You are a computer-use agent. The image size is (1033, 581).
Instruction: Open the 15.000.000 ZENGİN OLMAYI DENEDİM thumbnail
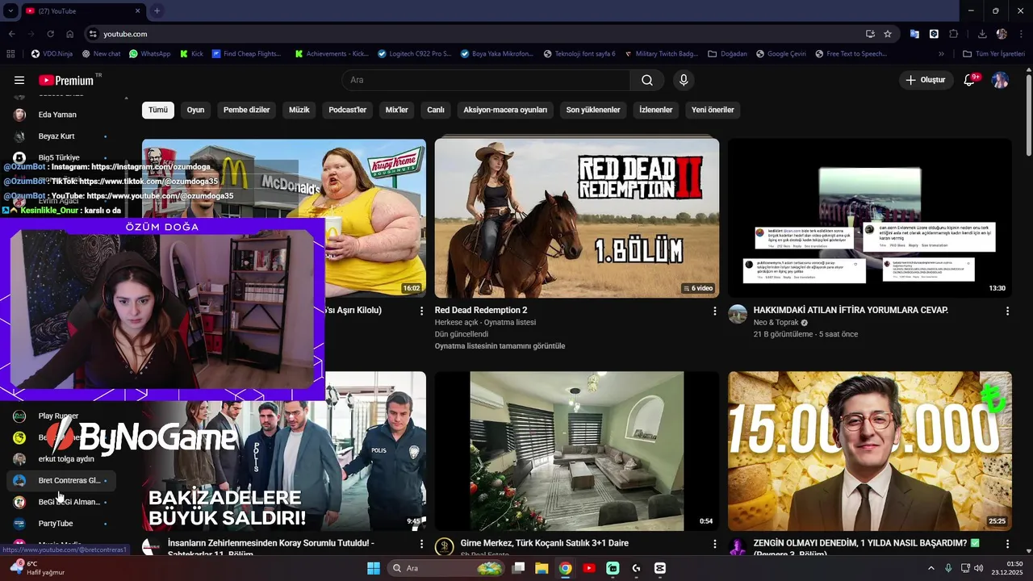point(869,451)
